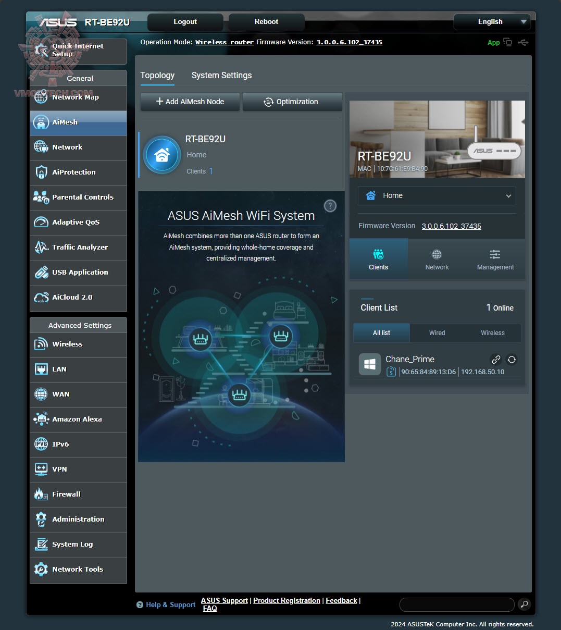Click the App link in header
The width and height of the screenshot is (561, 630).
point(494,43)
